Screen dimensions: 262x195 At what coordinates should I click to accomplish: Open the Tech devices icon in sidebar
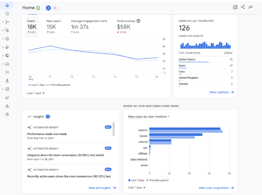tap(7, 64)
